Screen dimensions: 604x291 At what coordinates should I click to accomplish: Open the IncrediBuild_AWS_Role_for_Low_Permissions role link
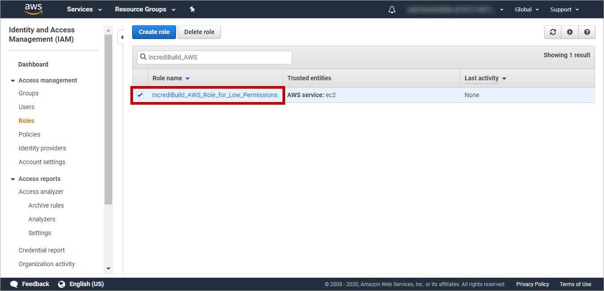215,95
